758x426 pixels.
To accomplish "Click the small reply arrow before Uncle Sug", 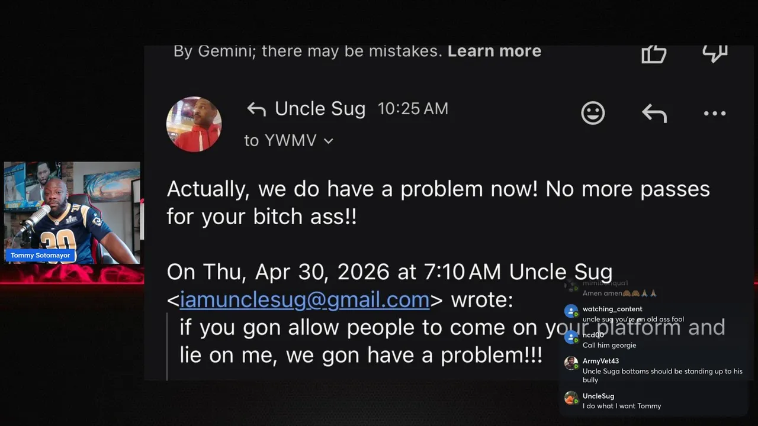I will (x=256, y=109).
